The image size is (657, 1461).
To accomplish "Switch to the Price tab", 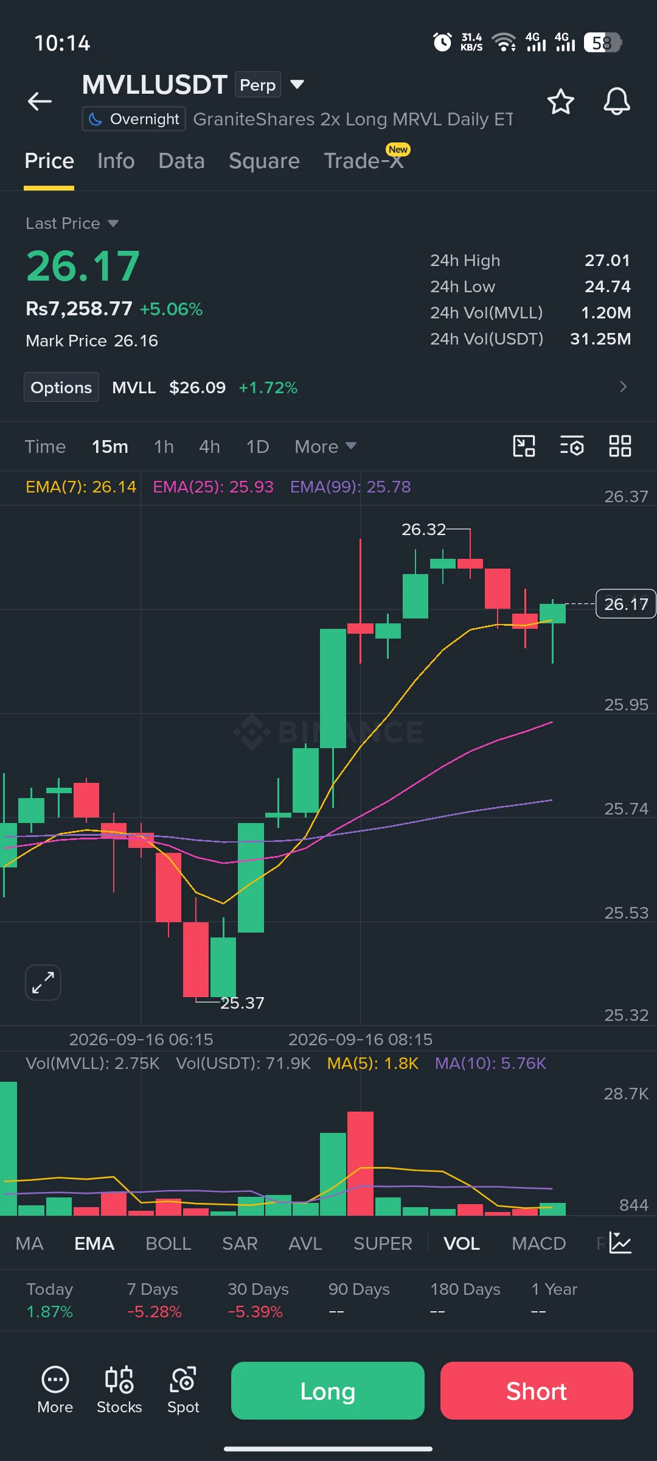I will point(49,161).
